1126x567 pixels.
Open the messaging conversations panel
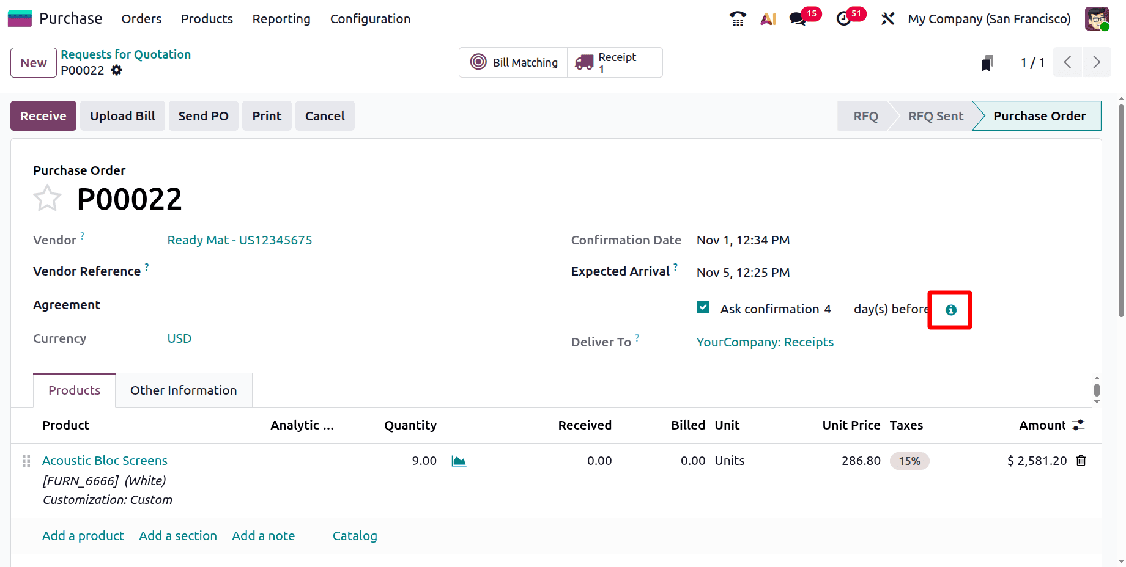pos(796,19)
